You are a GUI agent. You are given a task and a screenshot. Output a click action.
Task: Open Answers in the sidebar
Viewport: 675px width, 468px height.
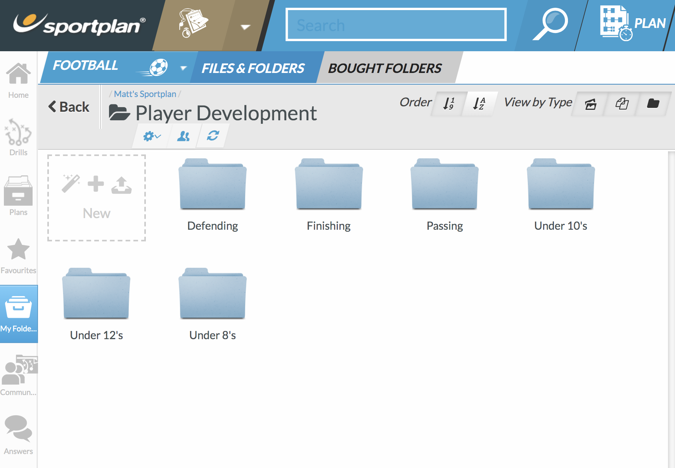[18, 434]
